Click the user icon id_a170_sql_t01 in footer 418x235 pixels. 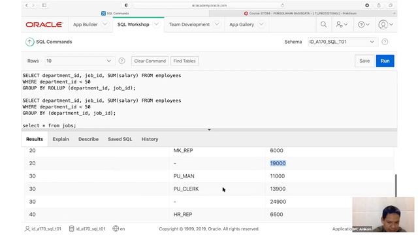[x=27, y=229]
